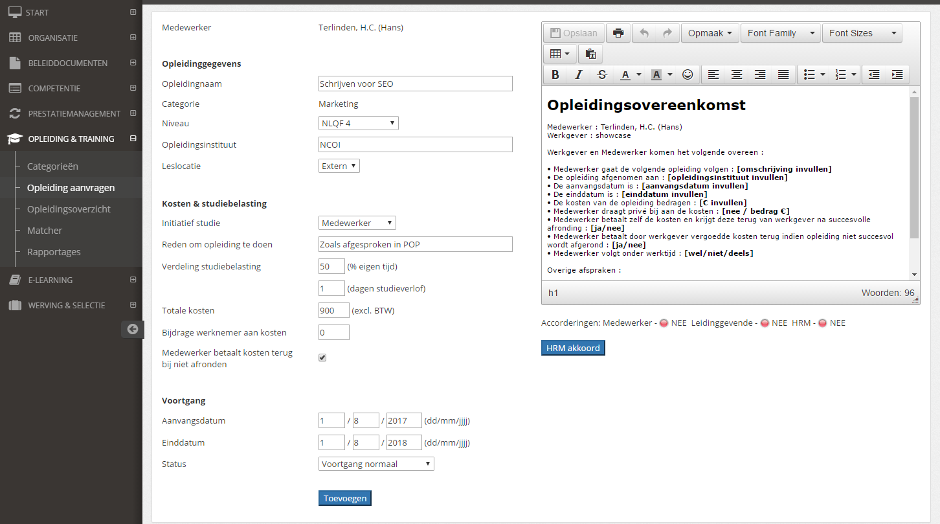Click the Werving & Selectie briefcase icon

(14, 305)
